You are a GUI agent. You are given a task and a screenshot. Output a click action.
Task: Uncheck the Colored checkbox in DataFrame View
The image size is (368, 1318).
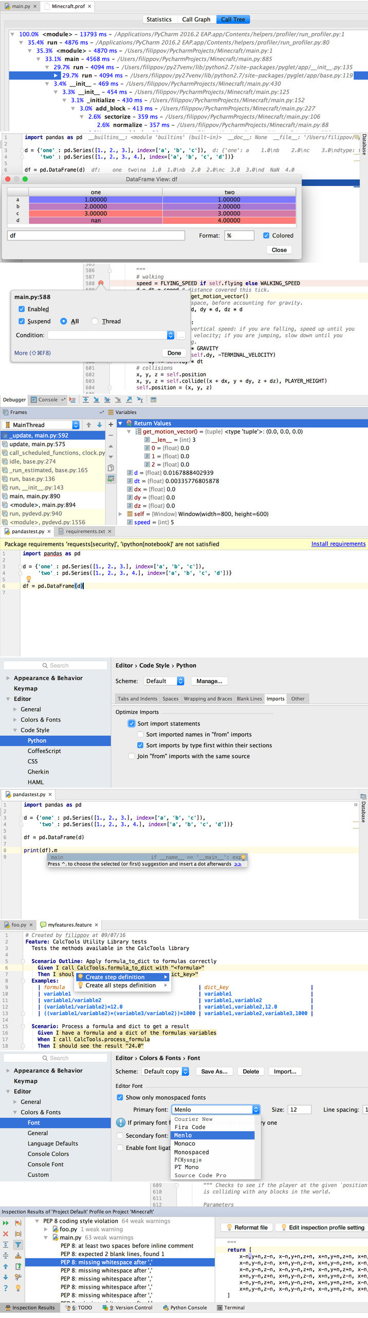pyautogui.click(x=266, y=235)
